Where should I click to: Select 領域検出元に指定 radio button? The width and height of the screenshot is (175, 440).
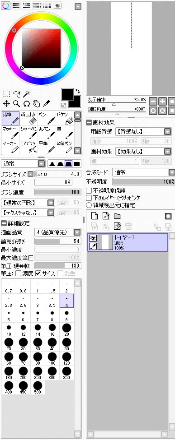click(x=89, y=205)
